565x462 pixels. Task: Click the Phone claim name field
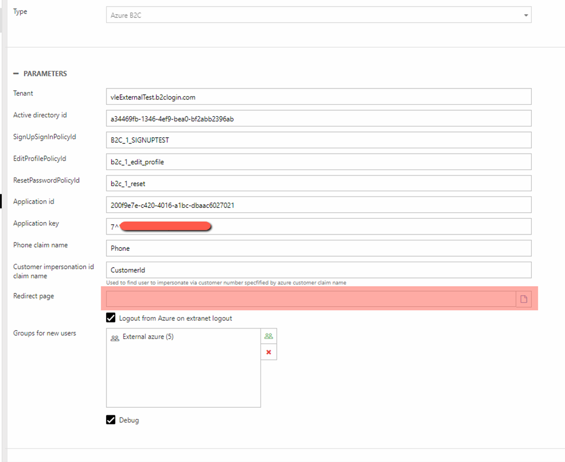coord(318,248)
